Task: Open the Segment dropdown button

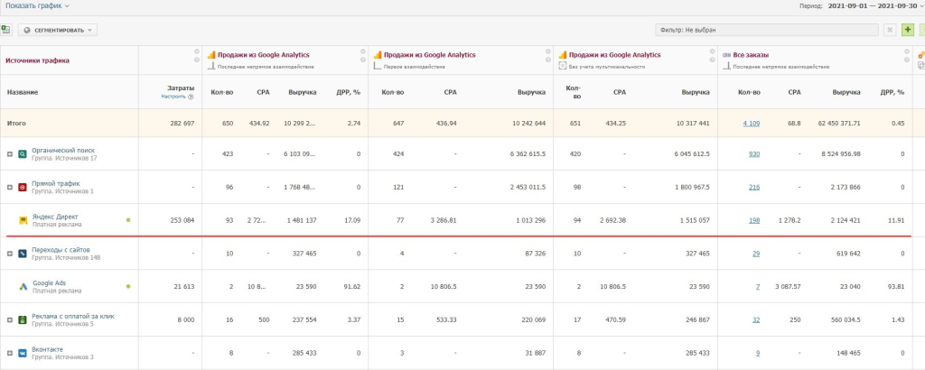Action: coord(57,30)
